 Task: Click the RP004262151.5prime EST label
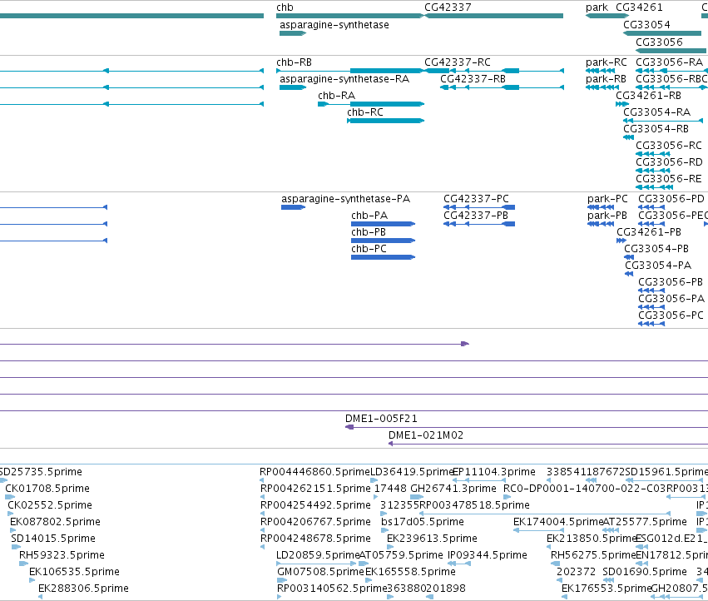tap(315, 489)
